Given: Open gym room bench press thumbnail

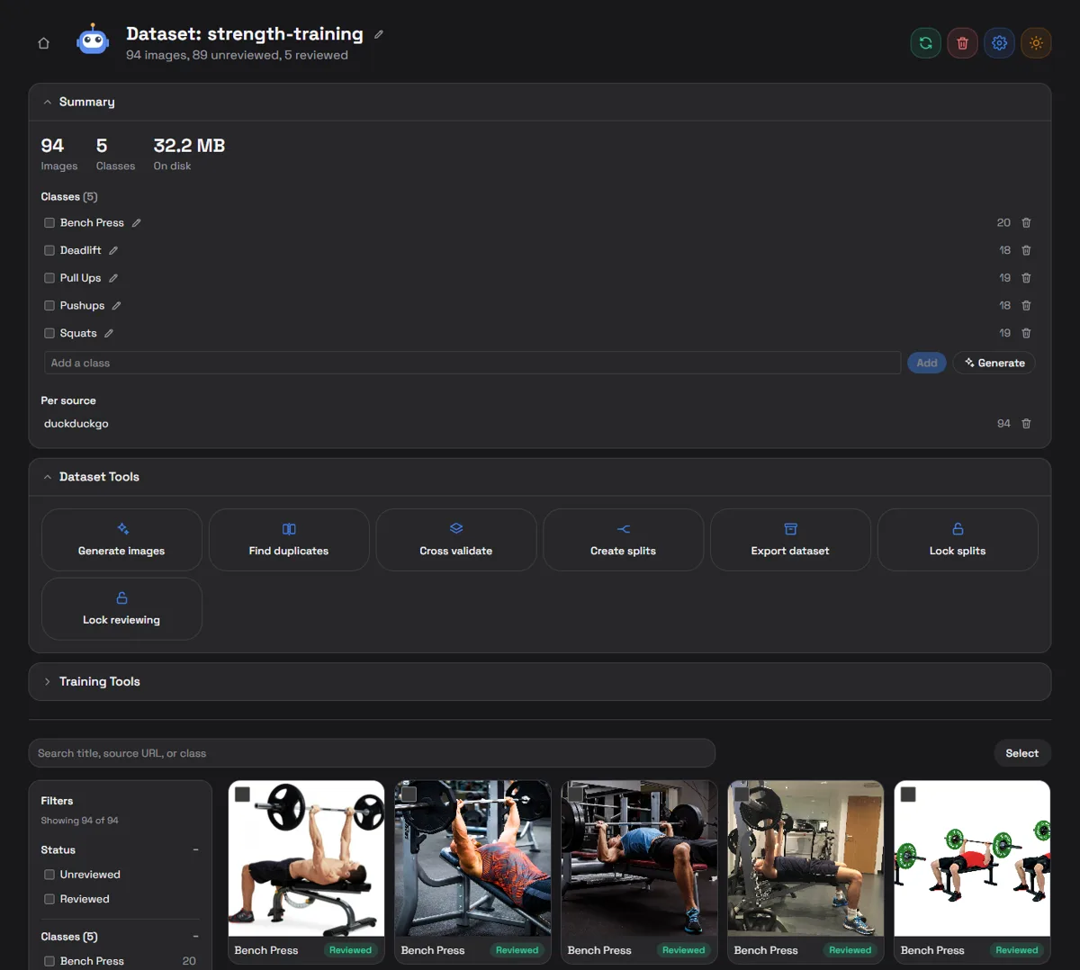Looking at the screenshot, I should [805, 858].
